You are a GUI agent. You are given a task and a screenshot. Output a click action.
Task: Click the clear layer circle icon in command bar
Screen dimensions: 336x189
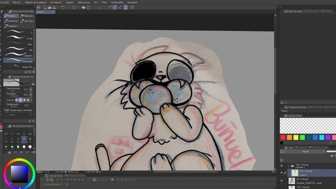click(74, 7)
